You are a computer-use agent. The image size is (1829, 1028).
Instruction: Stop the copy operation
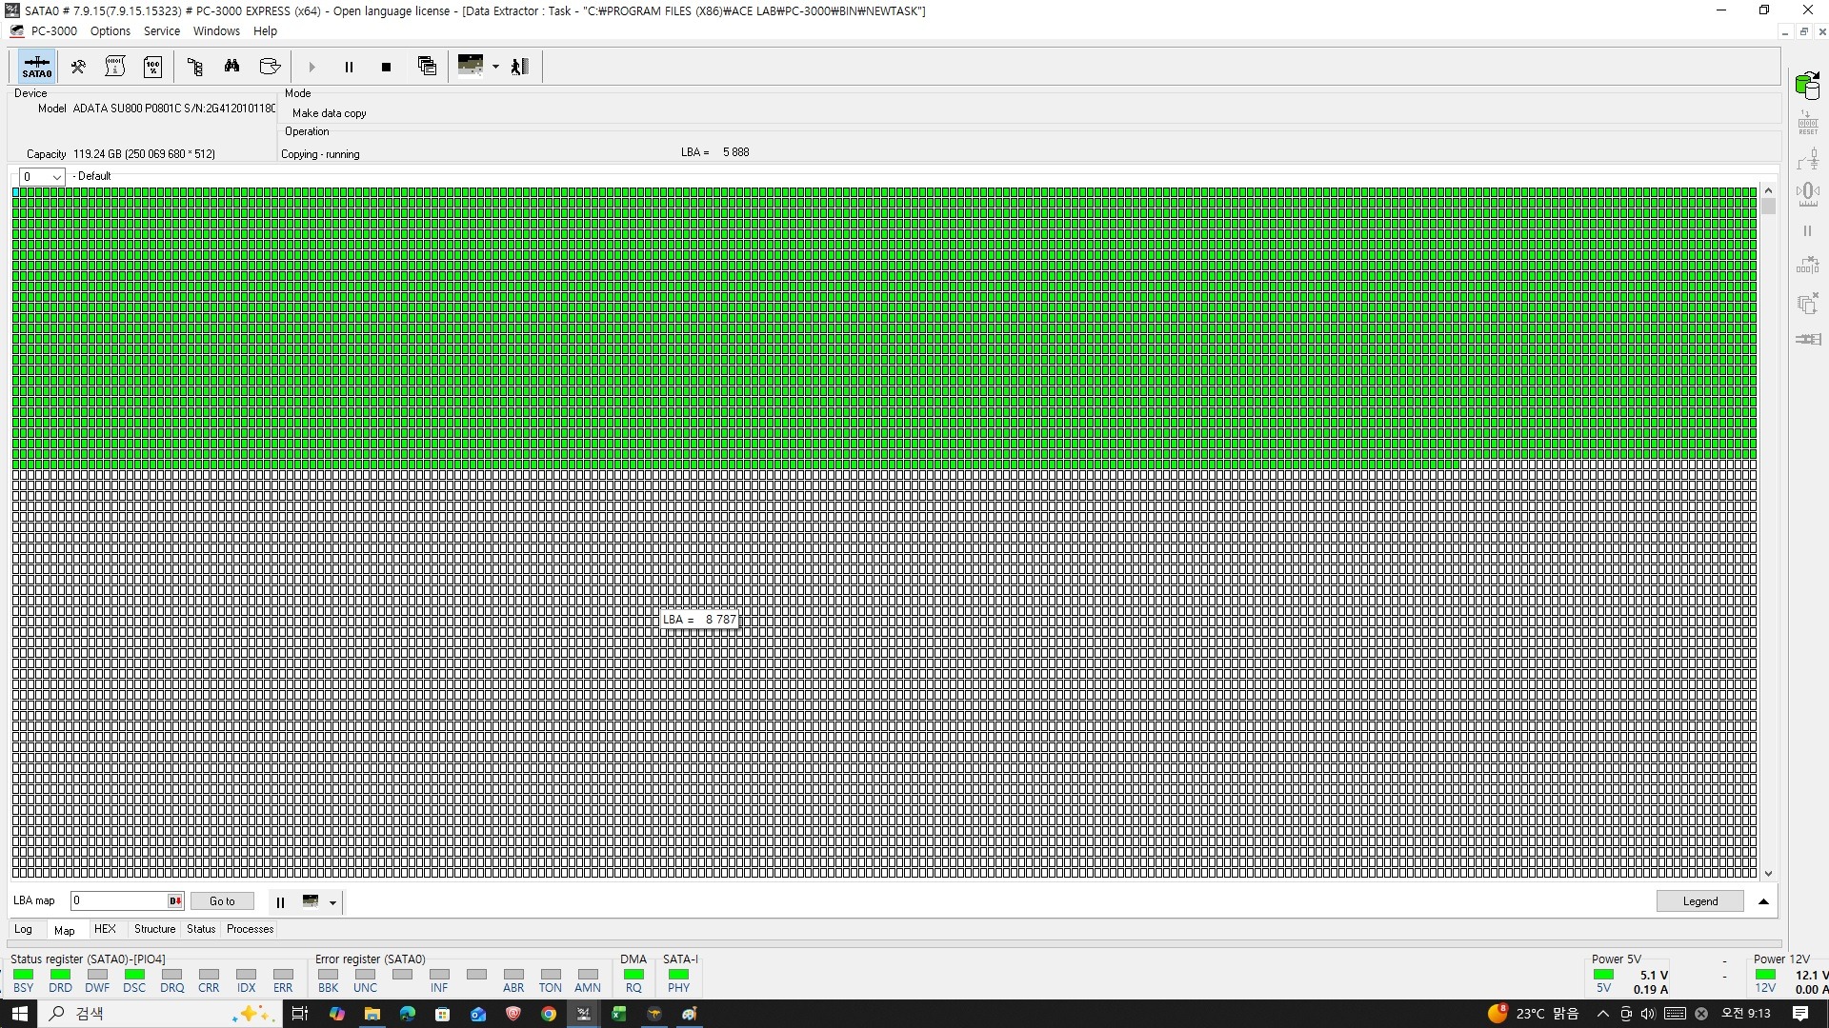pos(386,67)
